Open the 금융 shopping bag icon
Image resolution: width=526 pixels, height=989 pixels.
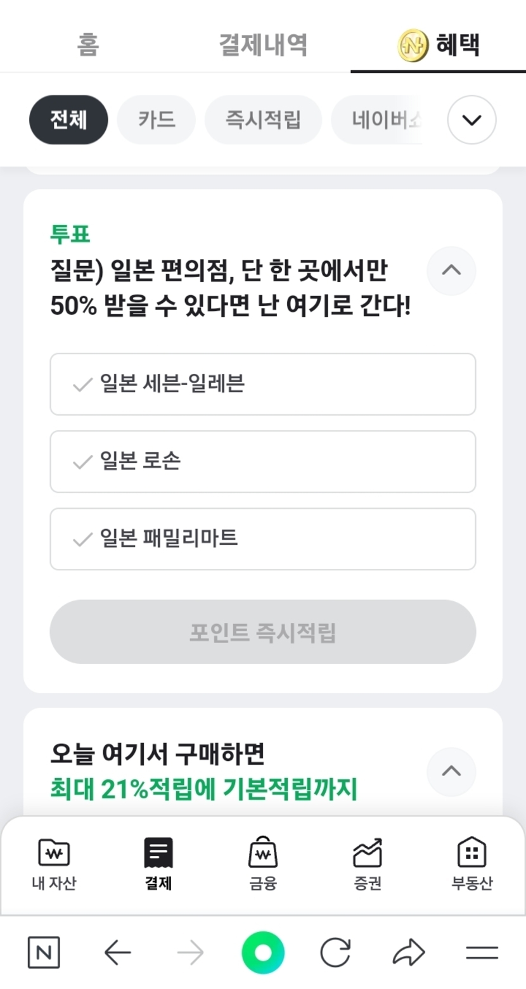coord(262,853)
